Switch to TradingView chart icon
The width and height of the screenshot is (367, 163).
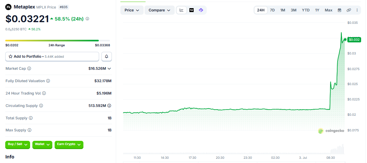point(191,10)
